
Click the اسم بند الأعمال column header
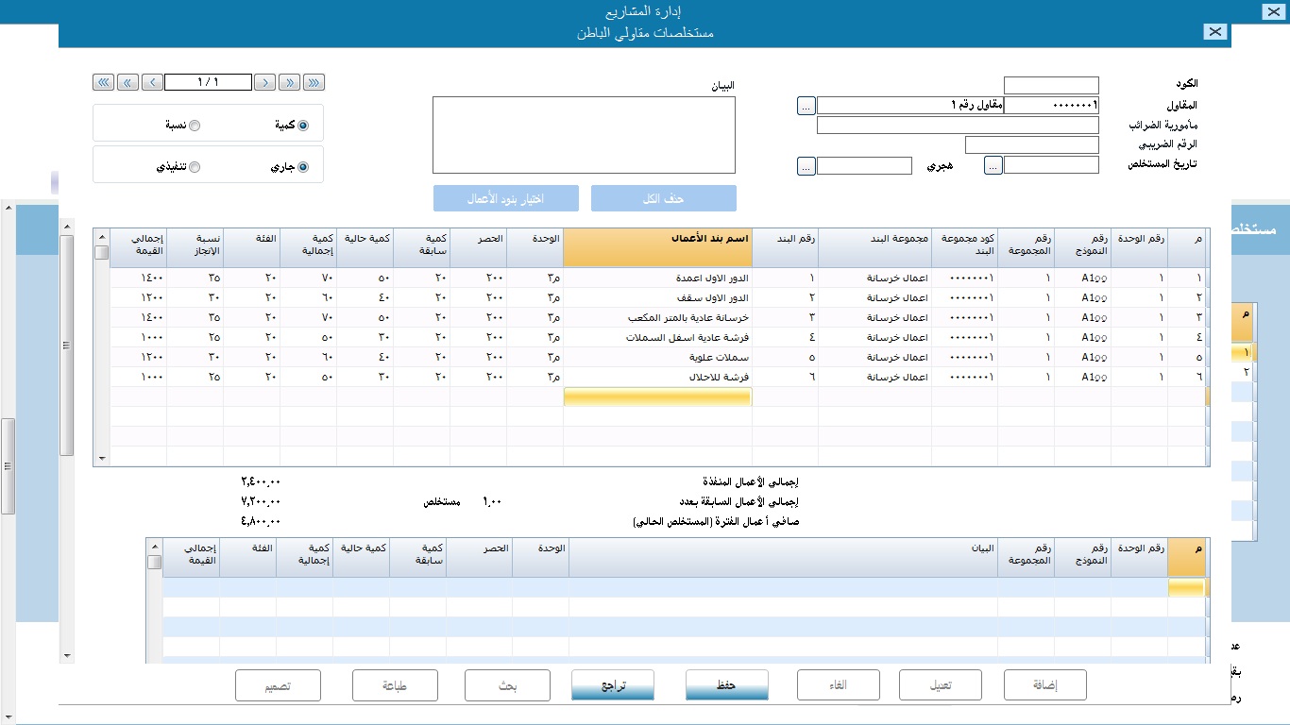657,247
